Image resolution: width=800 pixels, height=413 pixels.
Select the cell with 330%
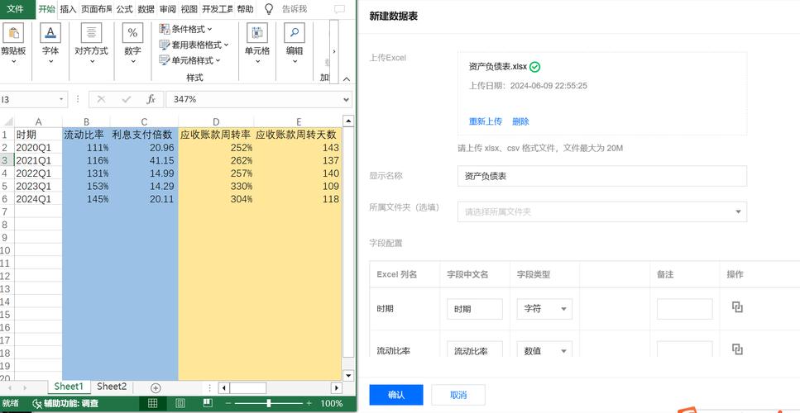tap(216, 187)
